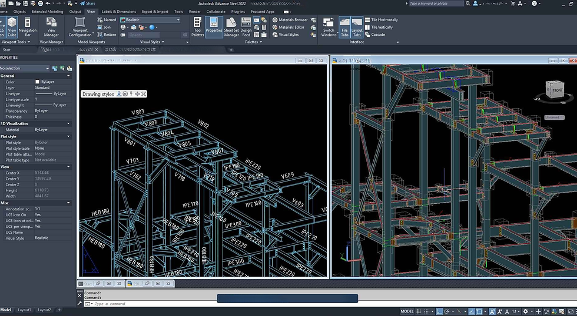Click the Share button
The height and width of the screenshot is (316, 577).
[x=88, y=4]
